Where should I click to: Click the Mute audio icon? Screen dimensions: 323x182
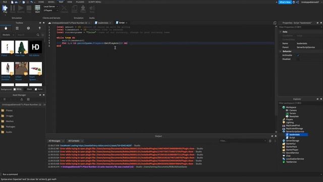coord(92,9)
